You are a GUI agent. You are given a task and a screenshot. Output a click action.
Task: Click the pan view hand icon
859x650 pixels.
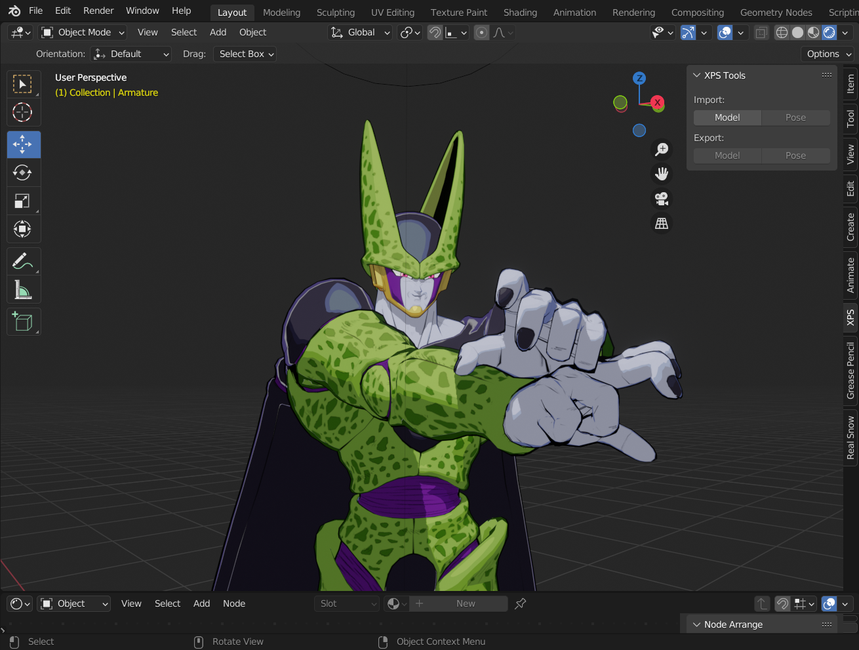662,174
